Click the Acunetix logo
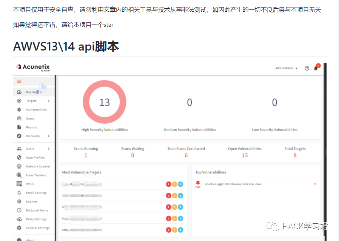The width and height of the screenshot is (339, 241). coord(33,67)
